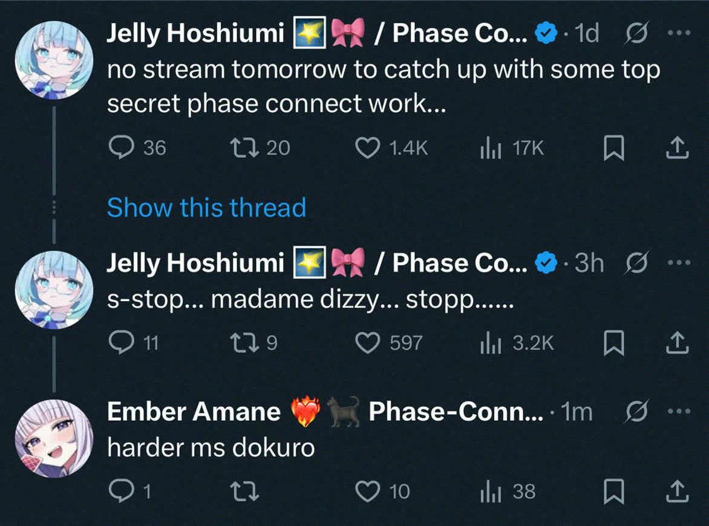Retweet the 'no stream tomorrow' tweet

(246, 148)
